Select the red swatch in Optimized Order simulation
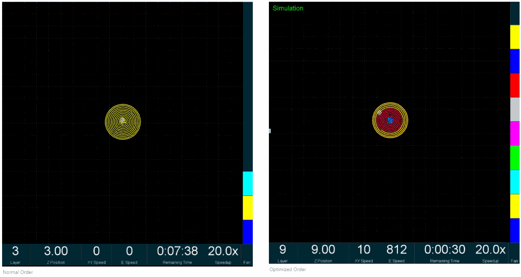Image resolution: width=521 pixels, height=277 pixels. coord(515,85)
